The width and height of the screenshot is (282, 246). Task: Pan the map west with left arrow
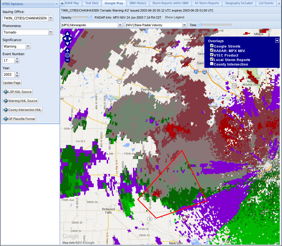[x=65, y=39]
